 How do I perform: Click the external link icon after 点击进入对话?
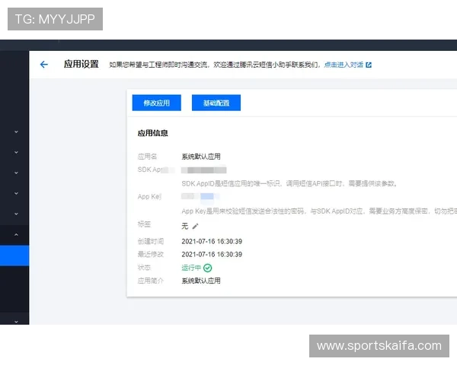[369, 65]
